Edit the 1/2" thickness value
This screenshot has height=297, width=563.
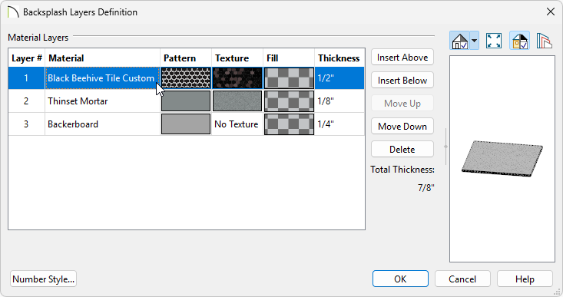pos(339,78)
